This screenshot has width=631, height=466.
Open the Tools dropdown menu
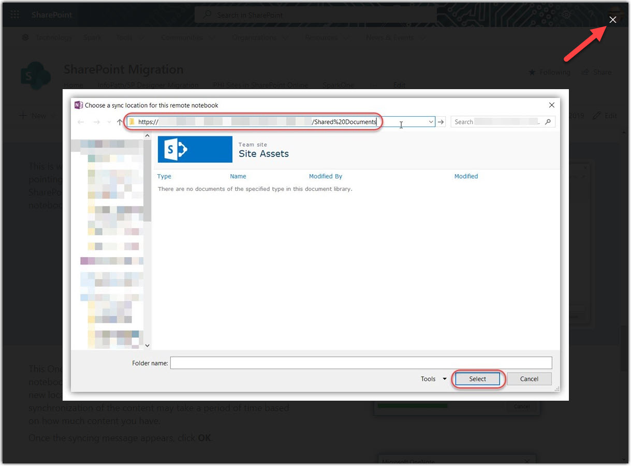coord(433,379)
